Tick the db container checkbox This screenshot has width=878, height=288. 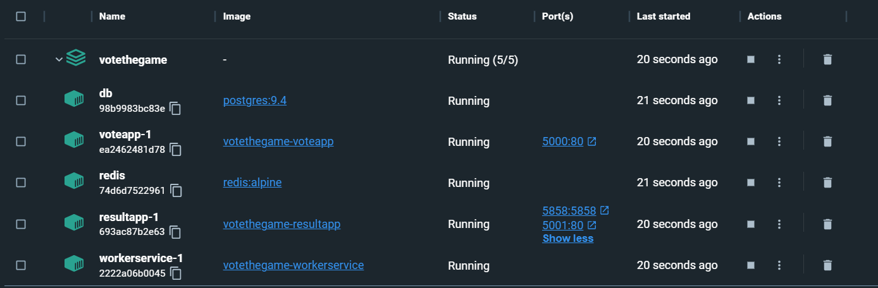(x=21, y=100)
